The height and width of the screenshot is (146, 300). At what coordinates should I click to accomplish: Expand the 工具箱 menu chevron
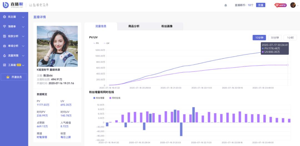coord(23,65)
